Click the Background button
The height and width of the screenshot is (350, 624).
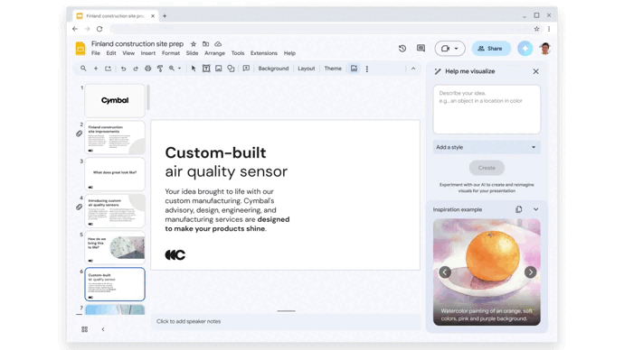pyautogui.click(x=273, y=69)
